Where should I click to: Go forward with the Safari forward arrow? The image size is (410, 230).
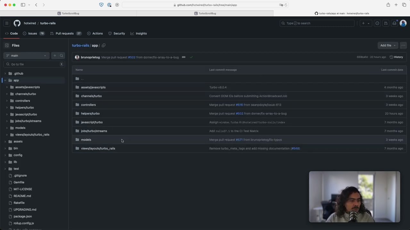click(44, 5)
